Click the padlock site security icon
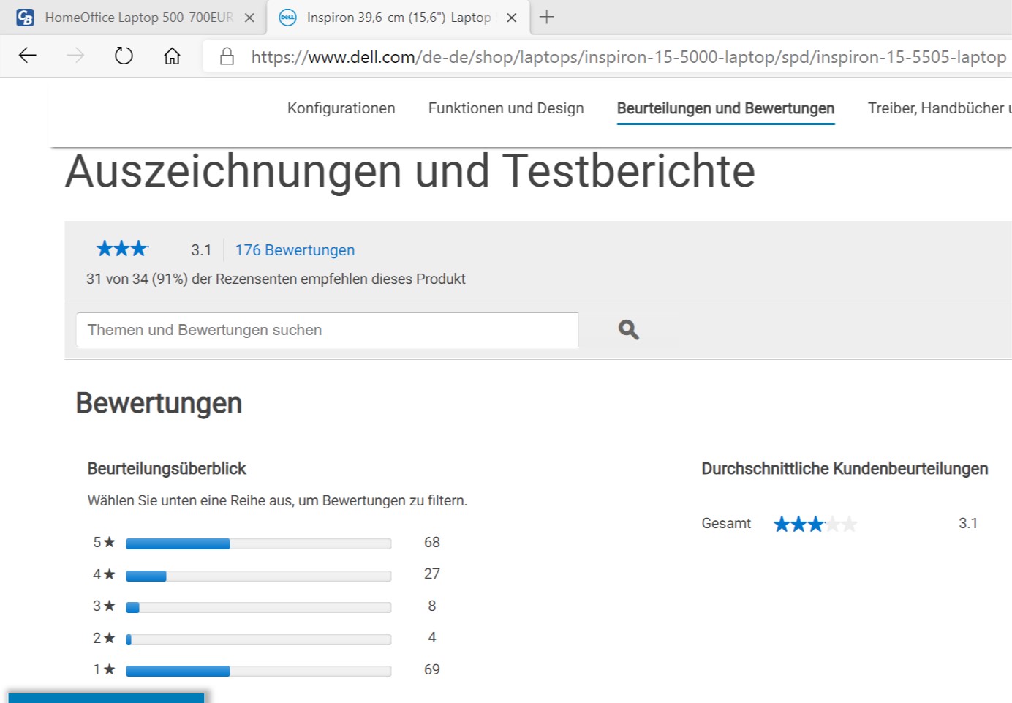Image resolution: width=1012 pixels, height=703 pixels. coord(227,56)
